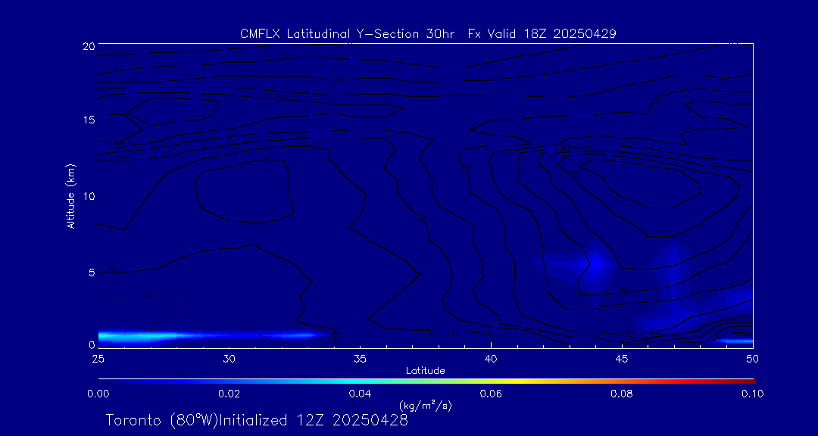Click colorbar value label "0.10"

pyautogui.click(x=753, y=394)
